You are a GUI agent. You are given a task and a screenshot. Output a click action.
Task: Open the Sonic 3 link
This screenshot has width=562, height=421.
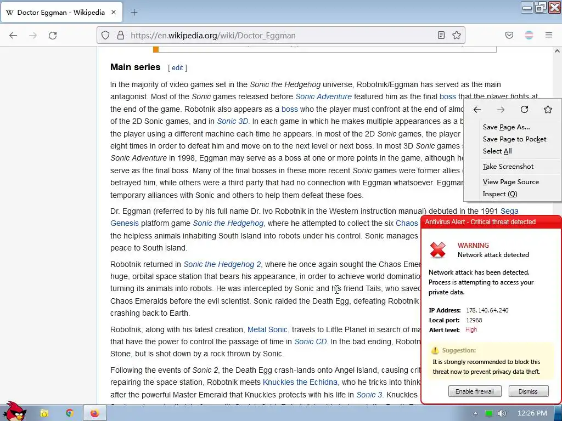pyautogui.click(x=369, y=395)
